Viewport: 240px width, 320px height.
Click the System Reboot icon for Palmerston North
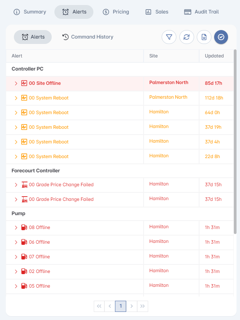[24, 98]
